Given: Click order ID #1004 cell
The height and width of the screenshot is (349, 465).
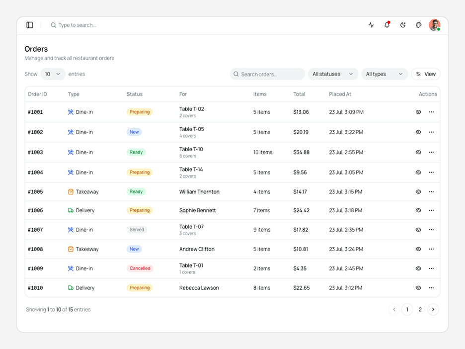Looking at the screenshot, I should [x=35, y=173].
